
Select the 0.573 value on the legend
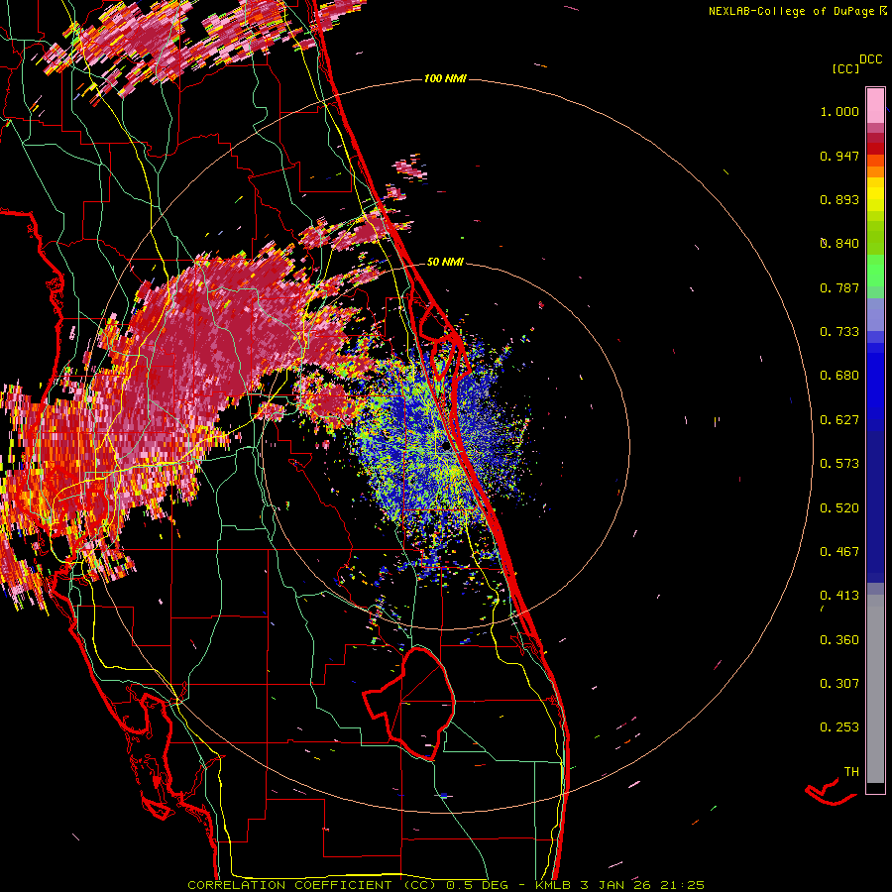pos(839,464)
